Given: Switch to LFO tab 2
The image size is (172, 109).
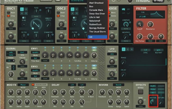Looking at the screenshot, I should coord(128,49).
